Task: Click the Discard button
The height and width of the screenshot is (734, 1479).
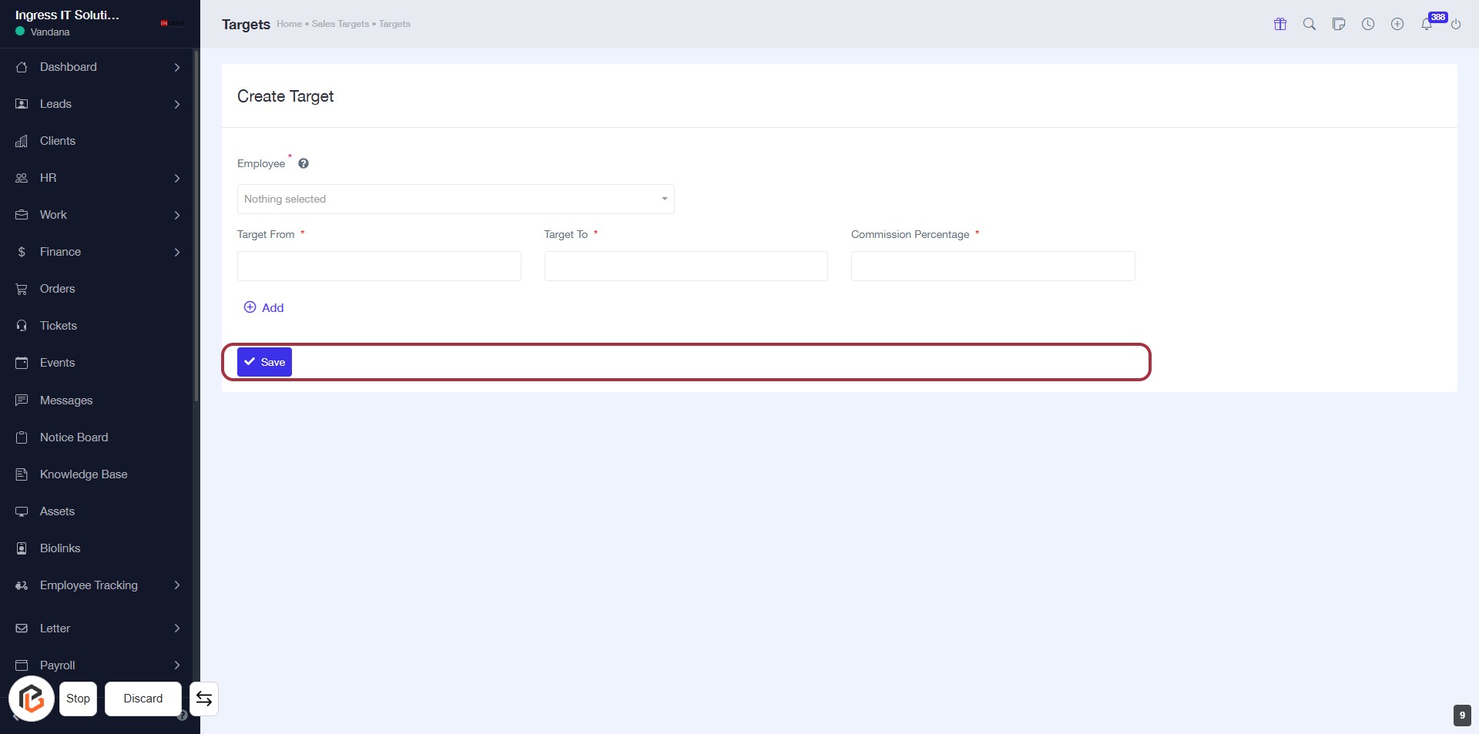Action: point(143,699)
